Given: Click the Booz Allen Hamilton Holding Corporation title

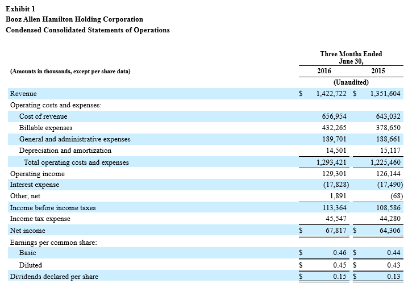Looking at the screenshot, I should 74,19.
